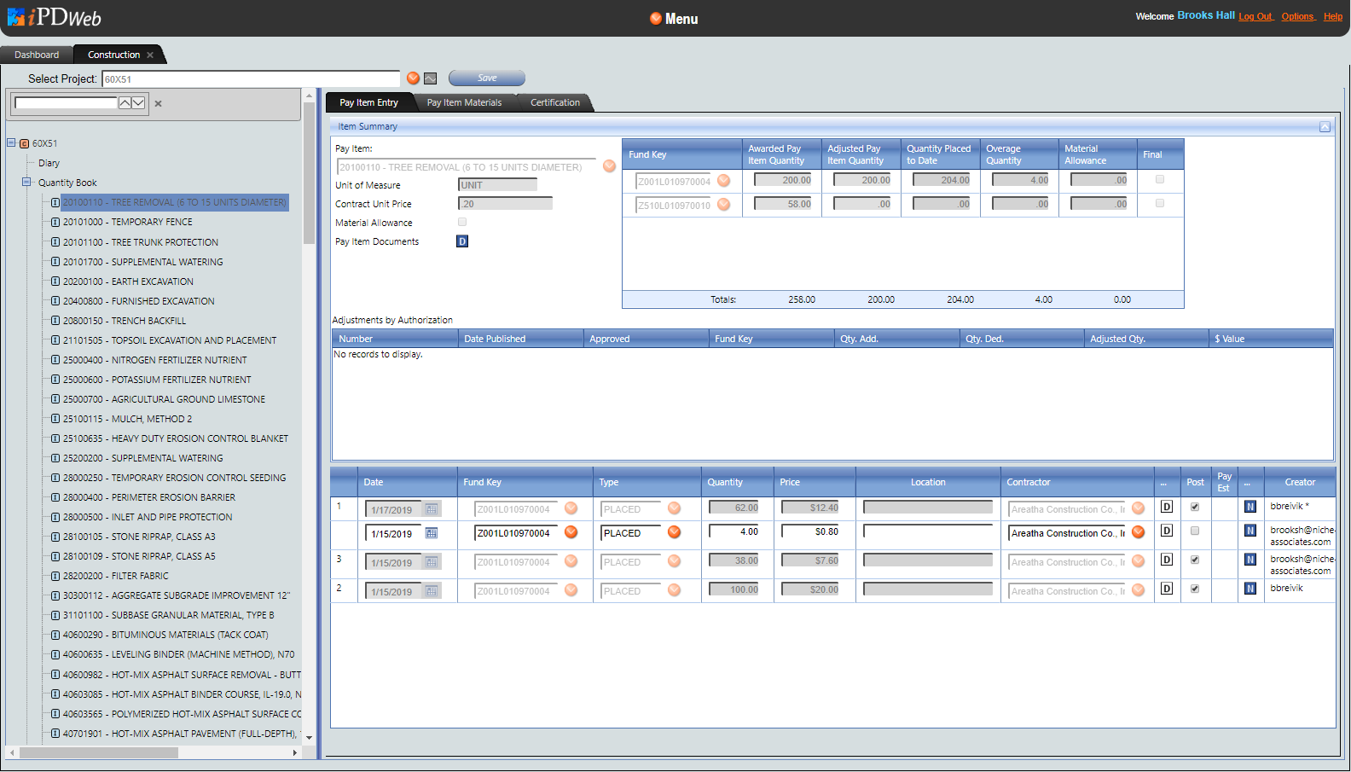Switch to the Pay Item Materials tab

(464, 102)
